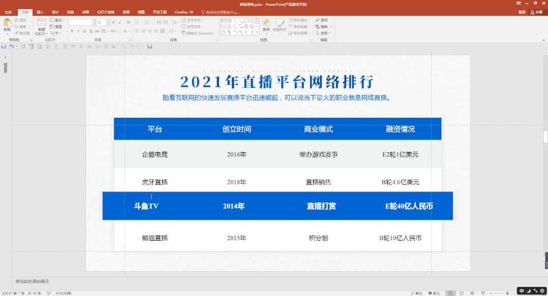Redo via the repeat arrow icon
548x296 pixels.
coord(23,46)
